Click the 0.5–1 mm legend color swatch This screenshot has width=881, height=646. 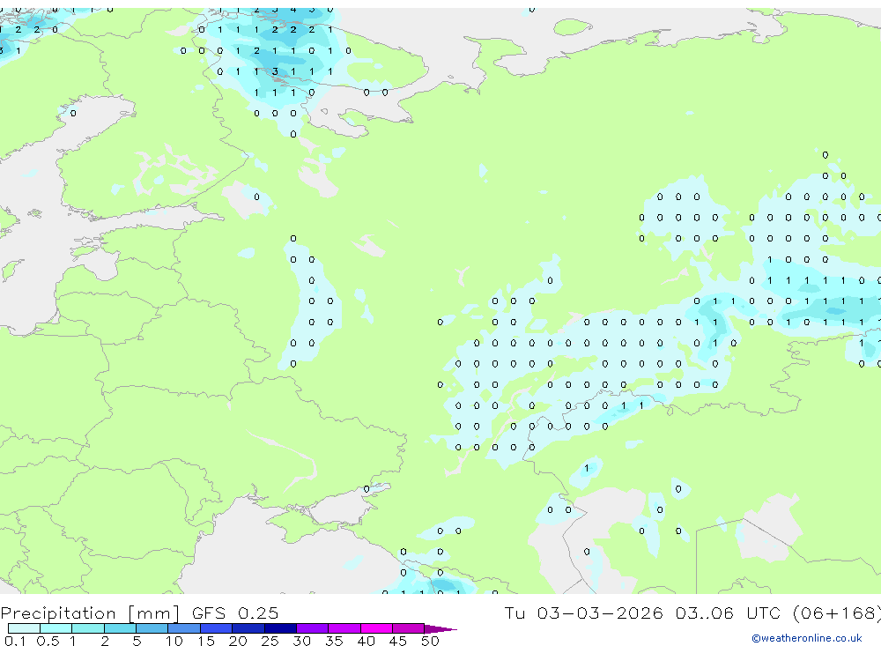56,628
